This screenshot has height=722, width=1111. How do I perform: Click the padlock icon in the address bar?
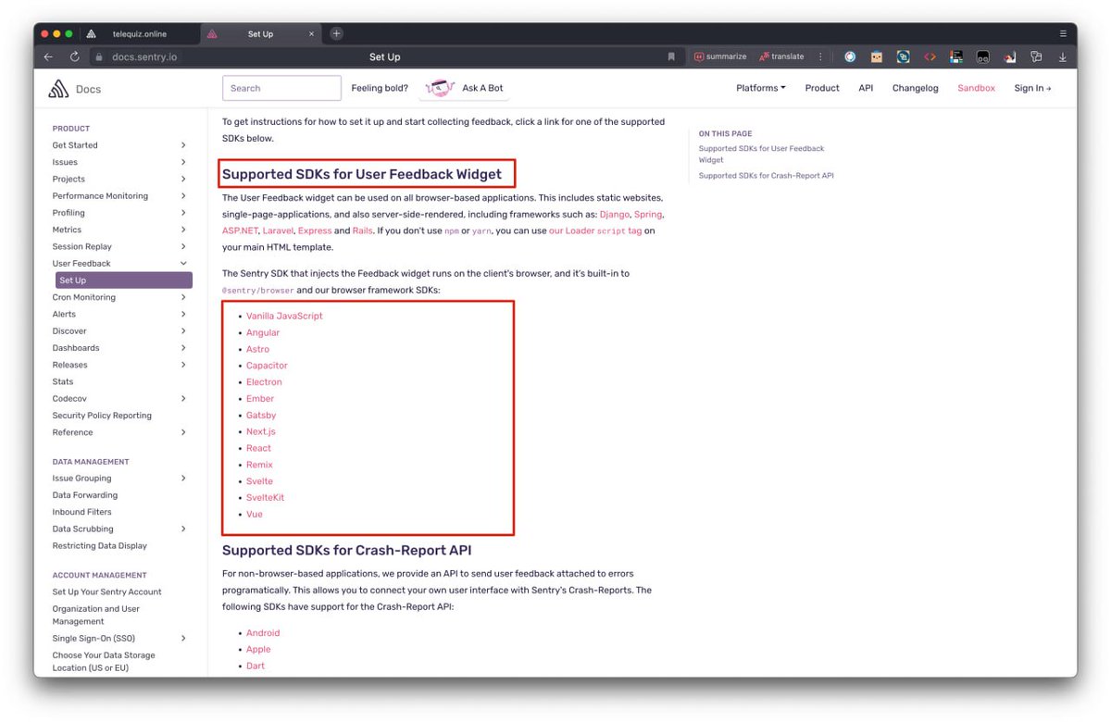tap(99, 56)
